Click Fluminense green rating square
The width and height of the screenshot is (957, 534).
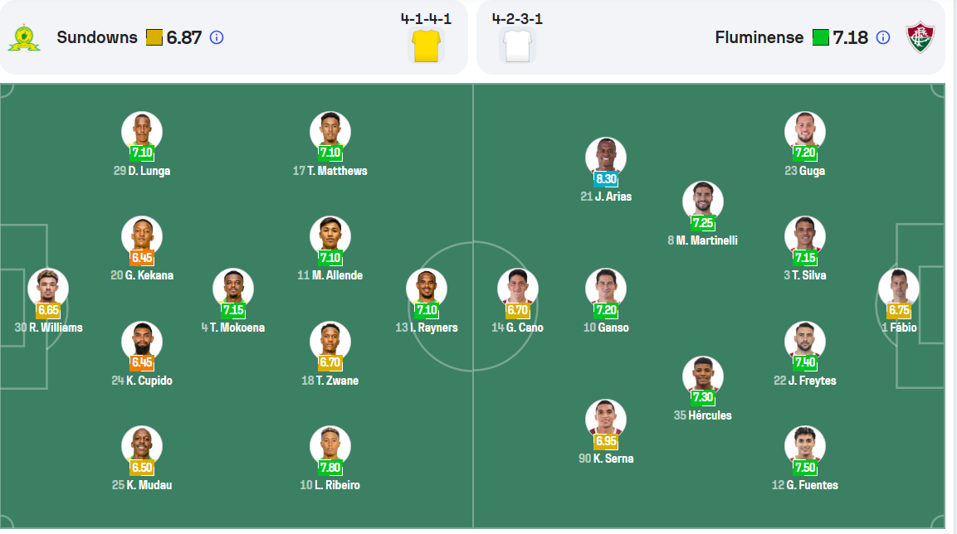tap(820, 37)
